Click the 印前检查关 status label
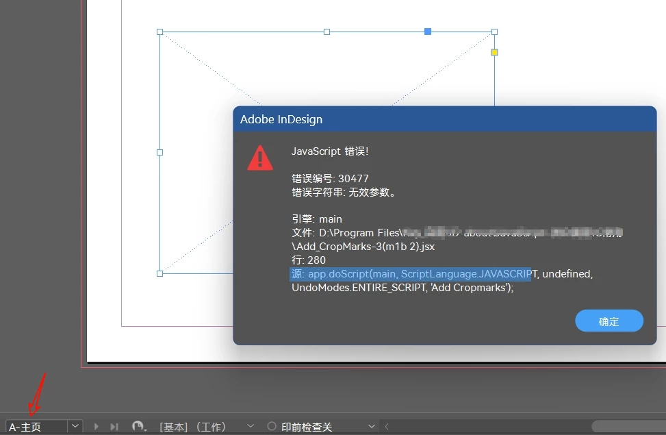The image size is (666, 435). tap(307, 427)
